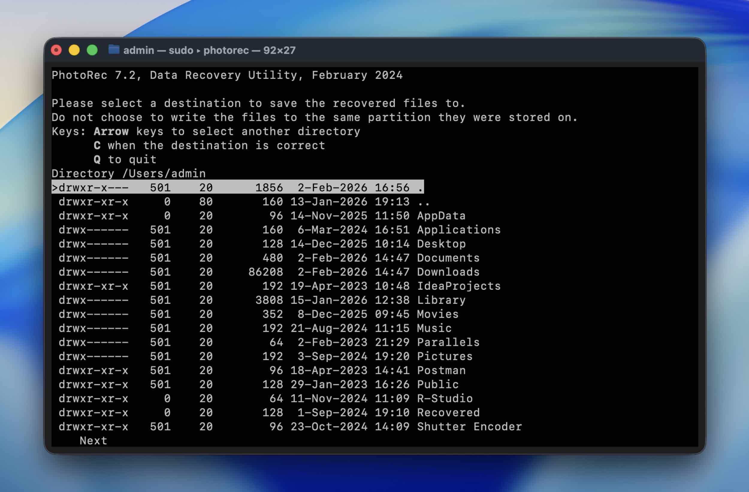This screenshot has height=492, width=749.
Task: Select the Downloads directory entry
Action: pos(448,272)
